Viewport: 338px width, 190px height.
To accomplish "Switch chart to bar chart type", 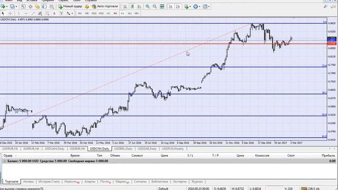I will [125, 6].
